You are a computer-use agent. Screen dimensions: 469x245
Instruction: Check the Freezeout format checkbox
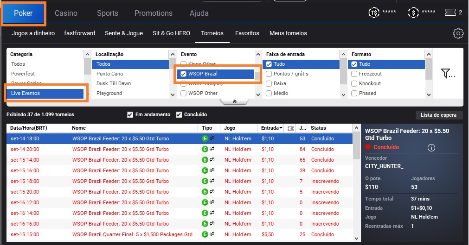tap(354, 74)
